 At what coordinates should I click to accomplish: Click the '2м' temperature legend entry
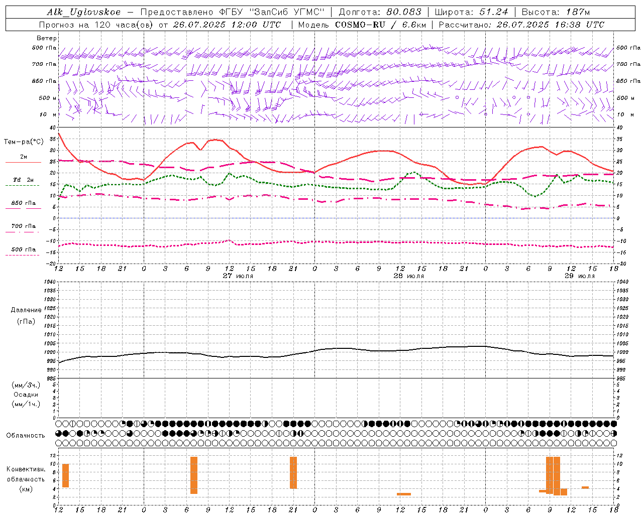(x=24, y=157)
